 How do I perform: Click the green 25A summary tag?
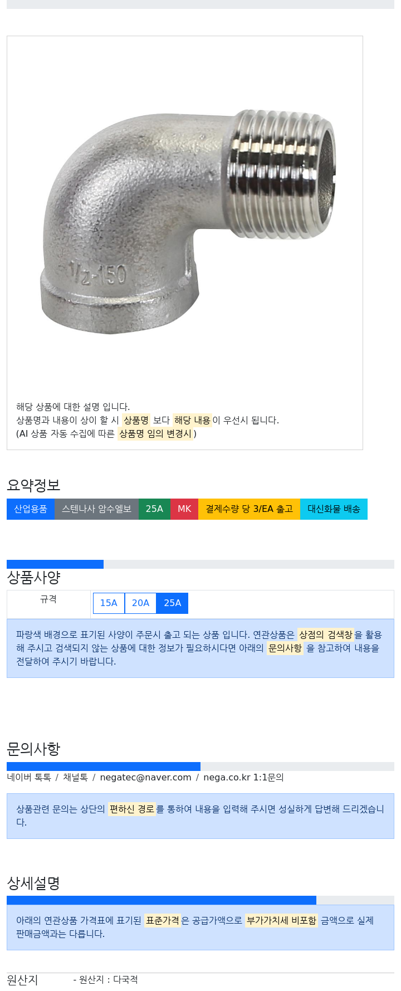pos(154,509)
